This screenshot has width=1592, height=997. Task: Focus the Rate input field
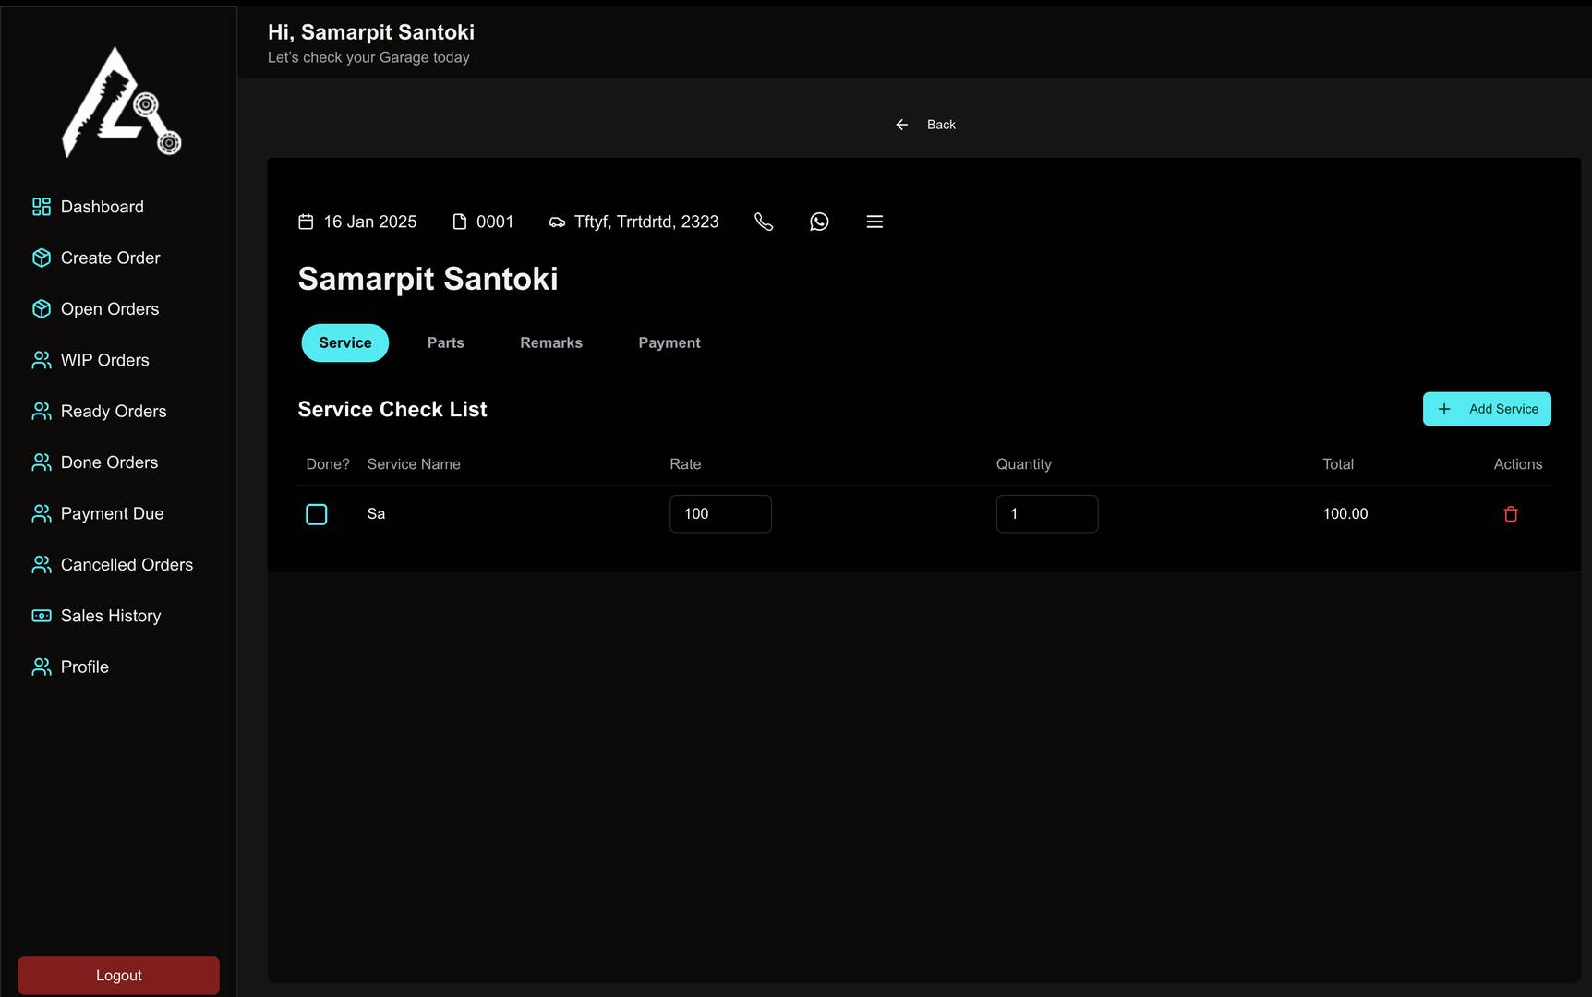click(720, 514)
